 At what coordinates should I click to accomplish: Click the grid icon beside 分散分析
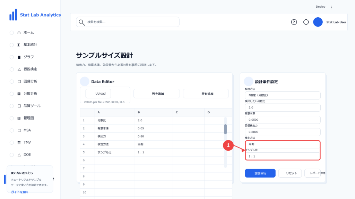(x=19, y=94)
